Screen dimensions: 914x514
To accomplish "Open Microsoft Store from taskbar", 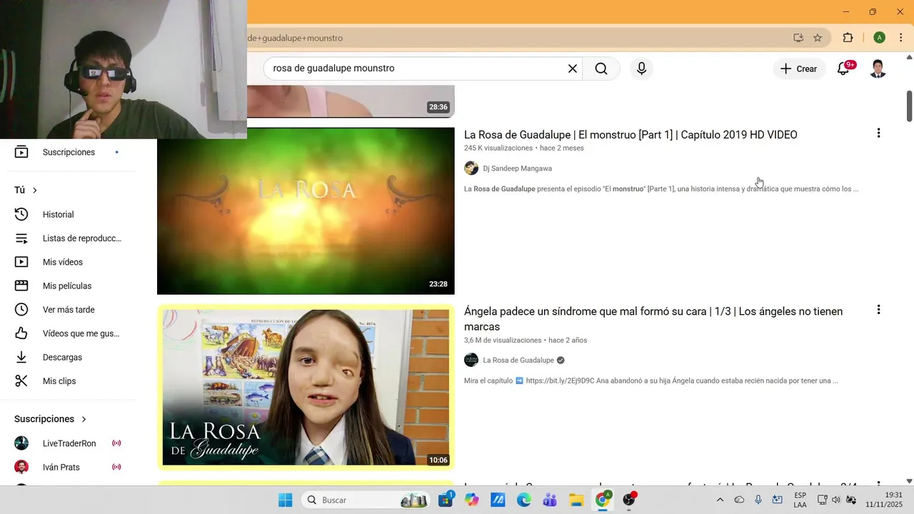I will pos(446,500).
